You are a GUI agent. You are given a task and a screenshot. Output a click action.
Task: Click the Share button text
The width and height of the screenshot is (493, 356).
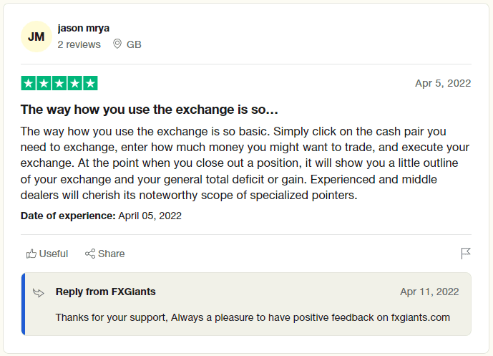(x=112, y=254)
